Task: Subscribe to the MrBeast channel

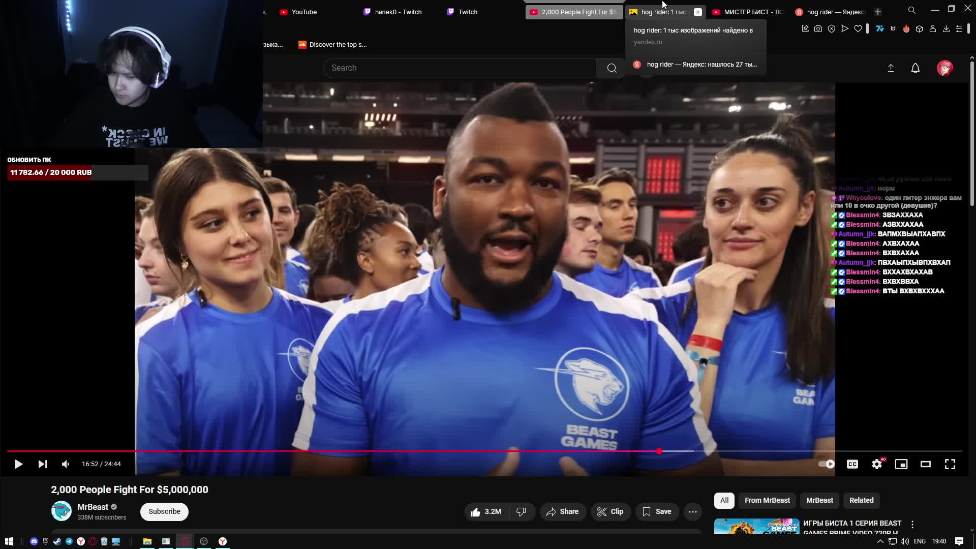Action: click(x=164, y=512)
